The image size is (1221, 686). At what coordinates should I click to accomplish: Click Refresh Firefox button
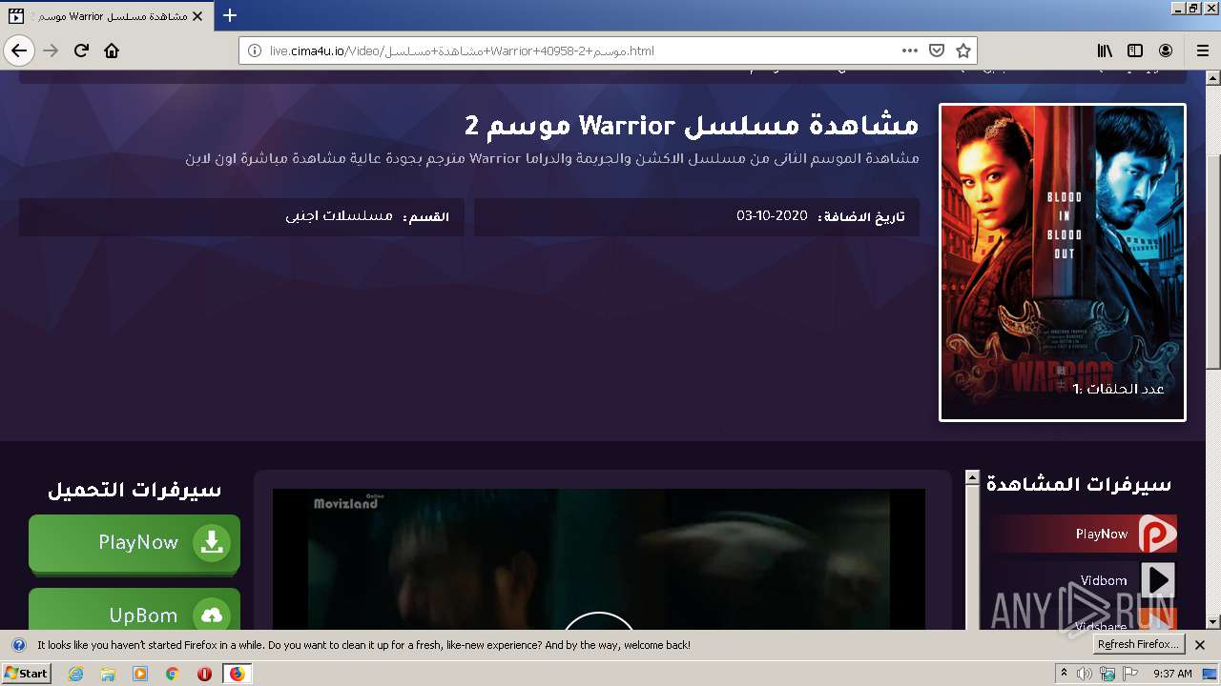pos(1140,645)
